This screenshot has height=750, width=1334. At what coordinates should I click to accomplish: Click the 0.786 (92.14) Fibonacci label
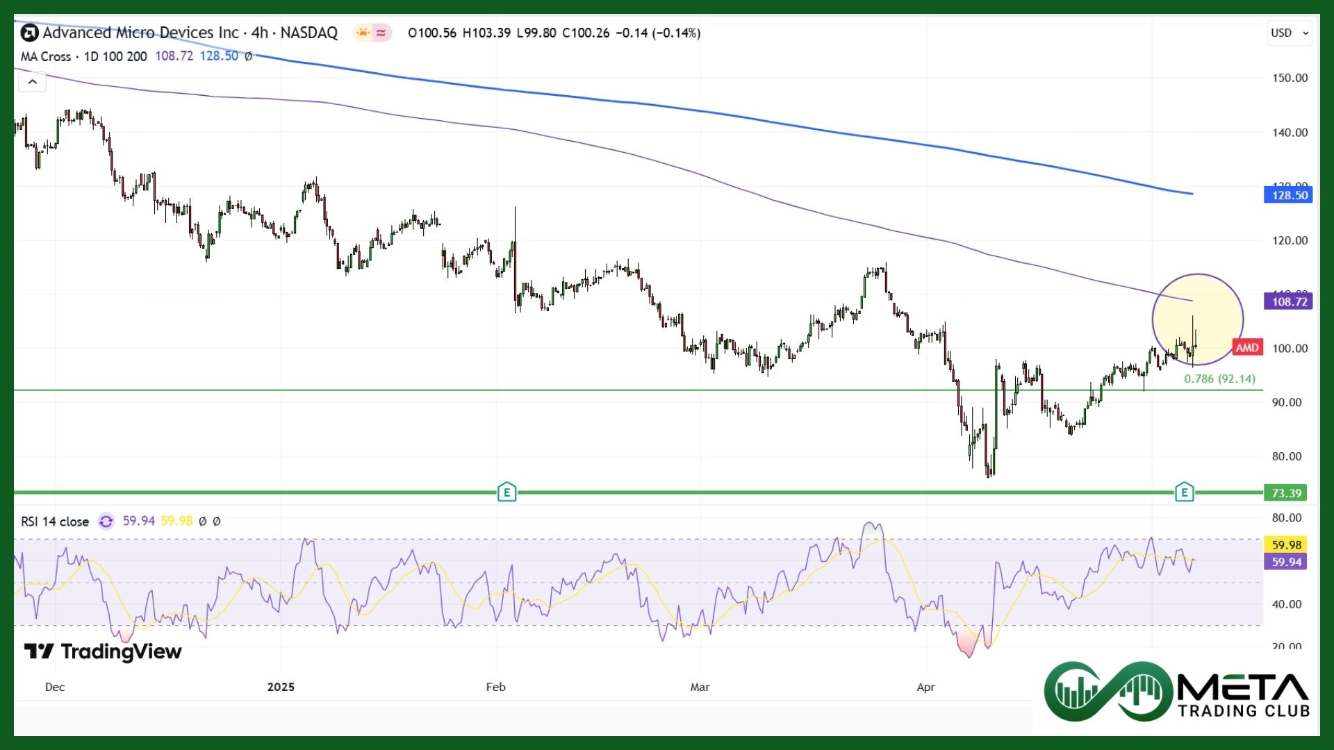coord(1220,379)
